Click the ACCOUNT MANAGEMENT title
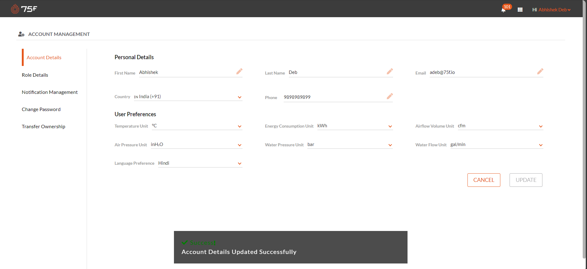 click(x=59, y=34)
